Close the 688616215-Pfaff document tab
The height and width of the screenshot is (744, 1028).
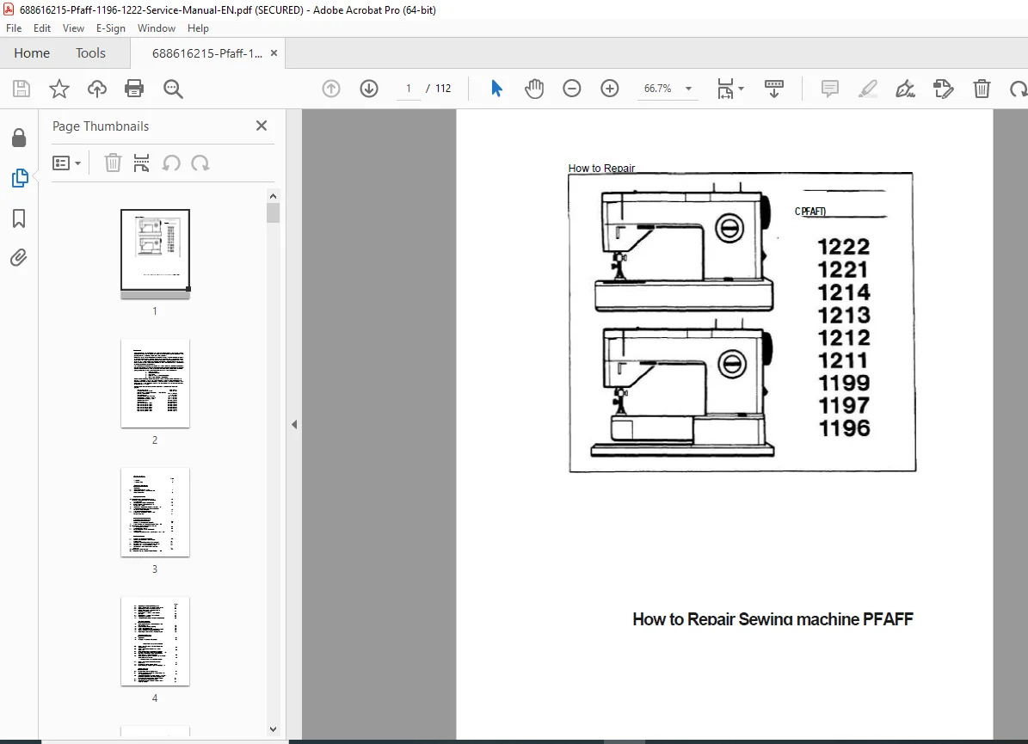click(x=274, y=53)
